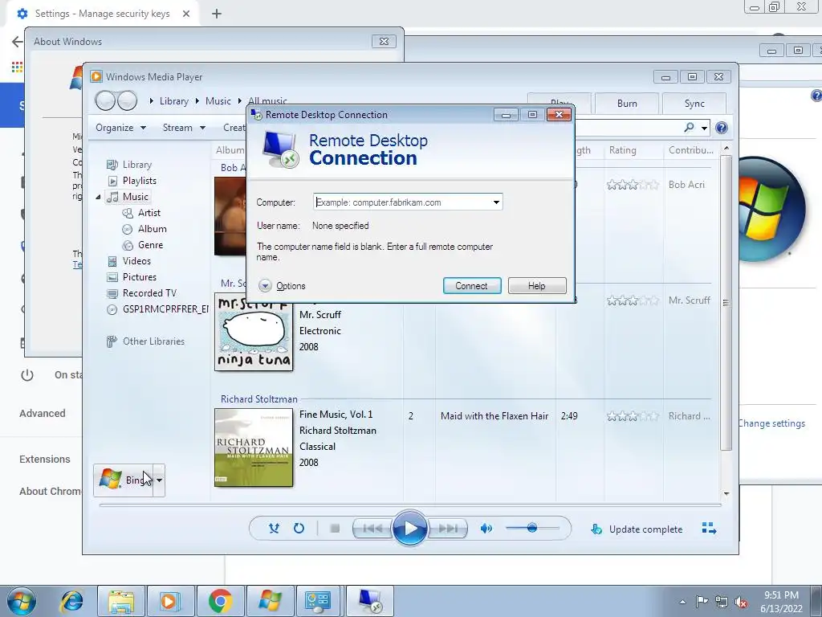Click the Richard Stoltzman album group header
This screenshot has height=617, width=822.
click(259, 399)
